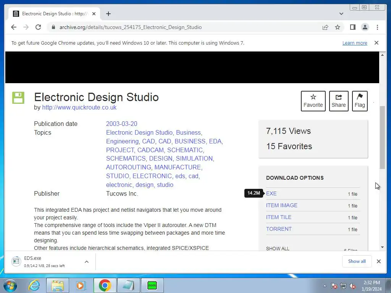Reload the archive.org page
The height and width of the screenshot is (293, 391).
tap(38, 27)
